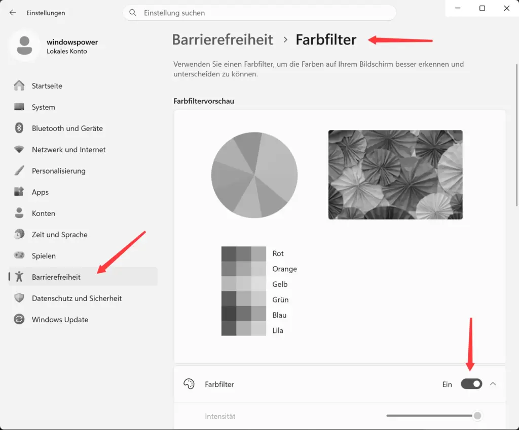Select Datenschutz und Sicherheit label

(x=77, y=298)
